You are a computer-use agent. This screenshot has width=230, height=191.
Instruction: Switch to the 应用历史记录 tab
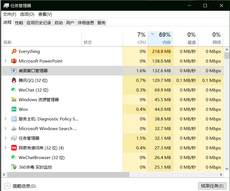tap(39, 23)
